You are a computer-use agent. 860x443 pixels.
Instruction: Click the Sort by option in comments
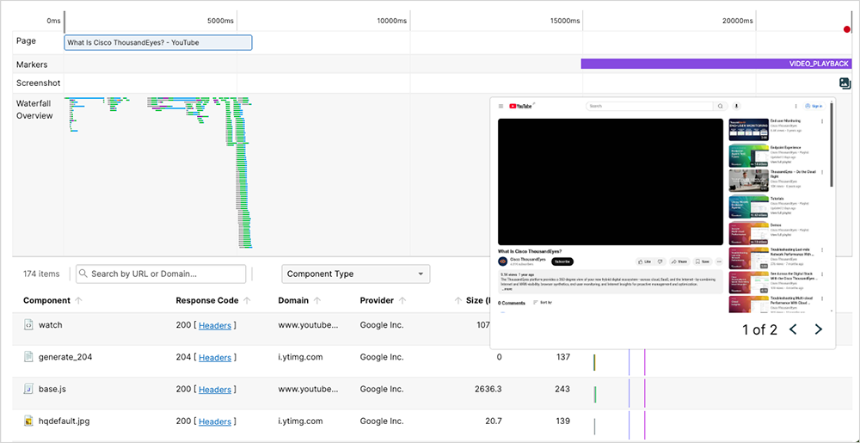coord(543,303)
